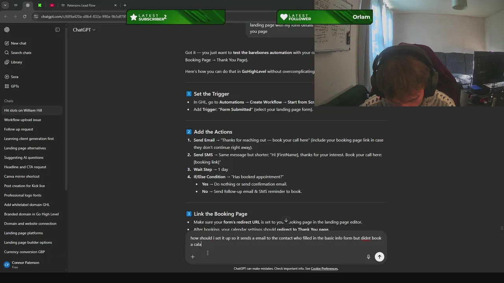The image size is (504, 283).
Task: Switch to the YouTube browser tab
Action: click(x=52, y=6)
